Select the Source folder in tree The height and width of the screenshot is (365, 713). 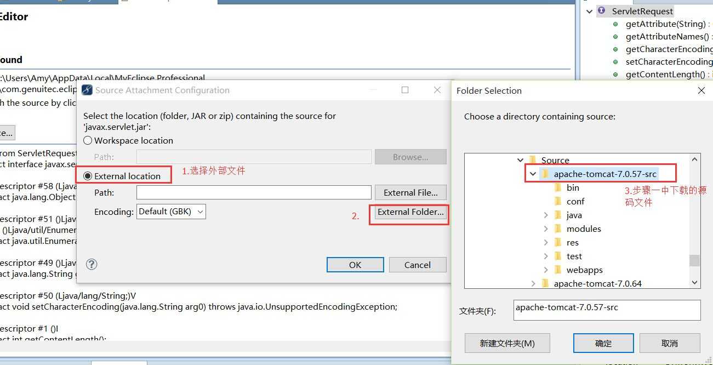555,160
